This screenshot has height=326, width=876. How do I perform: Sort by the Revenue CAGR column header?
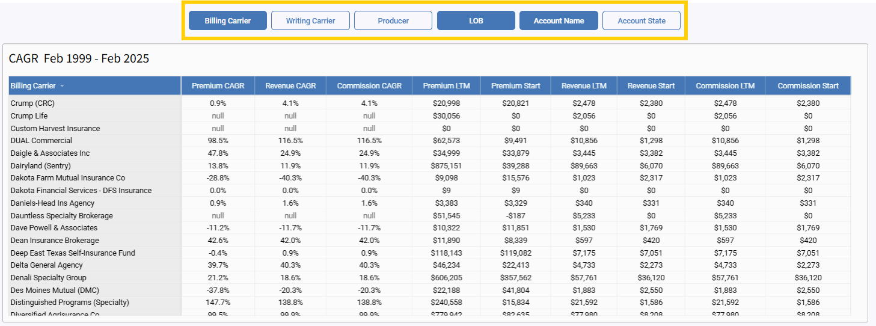tap(290, 86)
